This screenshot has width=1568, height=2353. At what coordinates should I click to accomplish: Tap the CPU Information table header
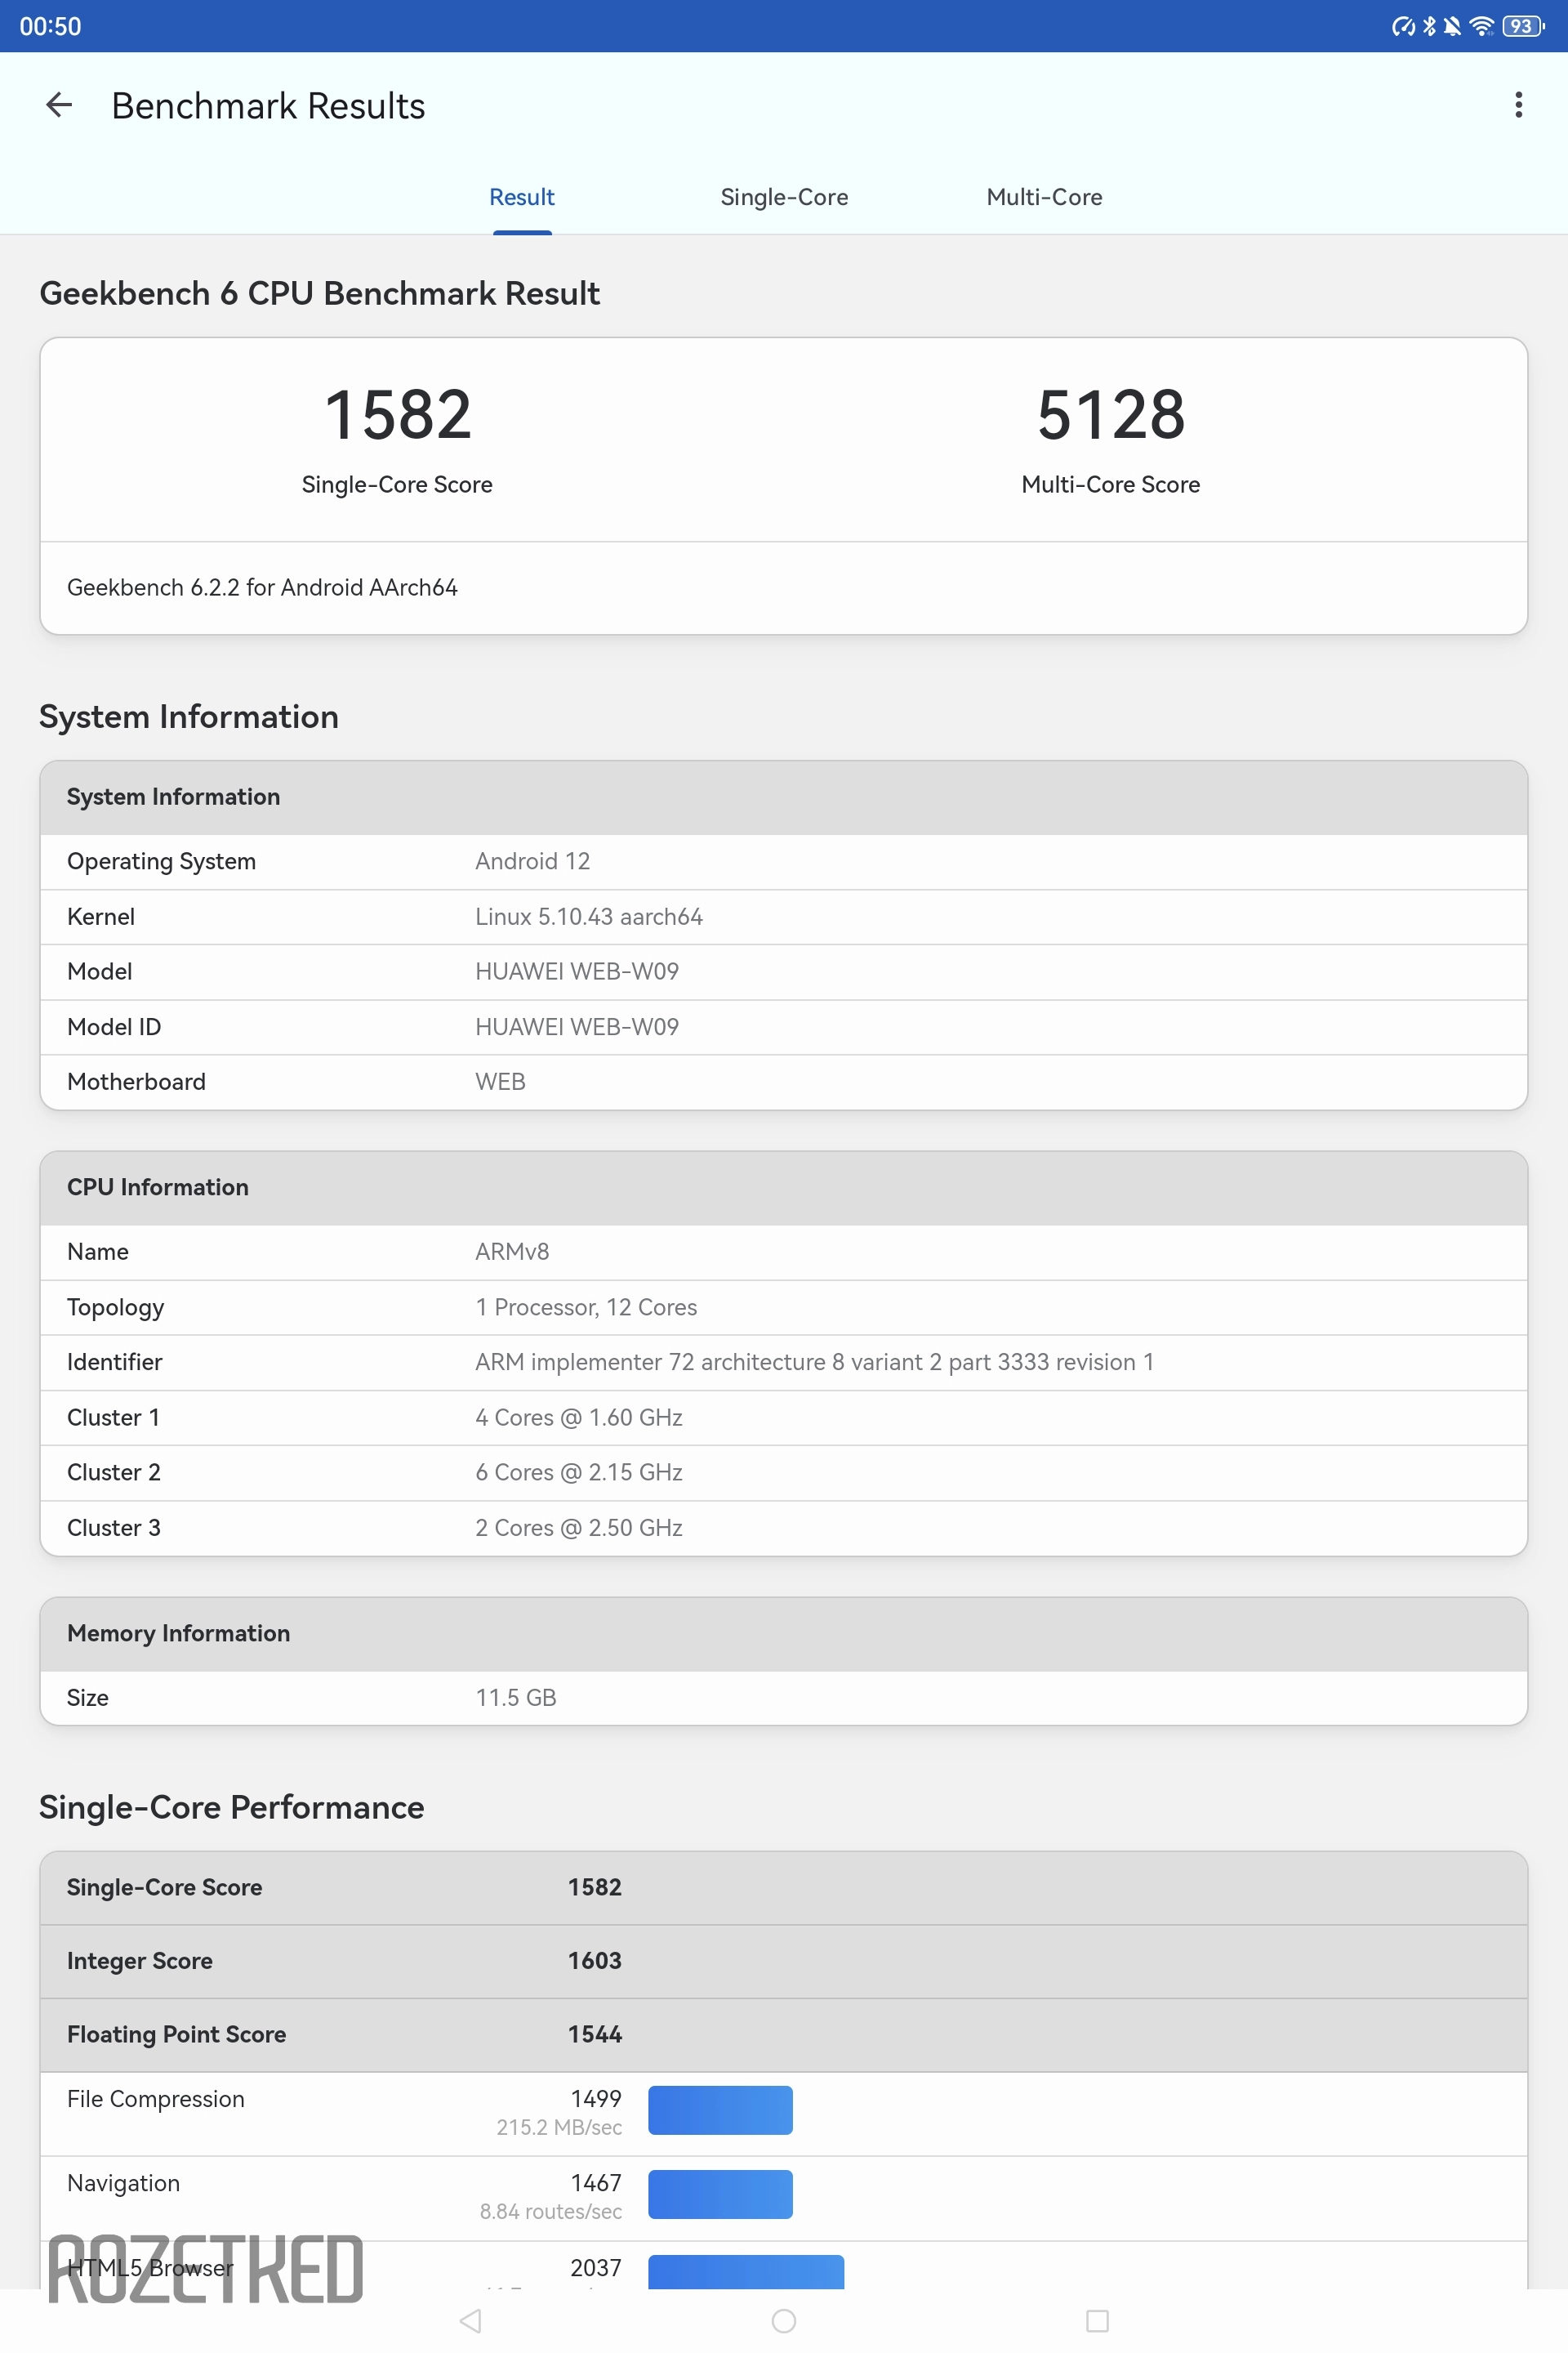pos(784,1187)
